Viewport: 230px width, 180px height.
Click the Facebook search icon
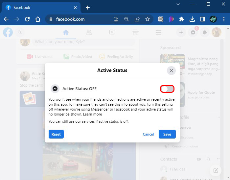(20, 32)
